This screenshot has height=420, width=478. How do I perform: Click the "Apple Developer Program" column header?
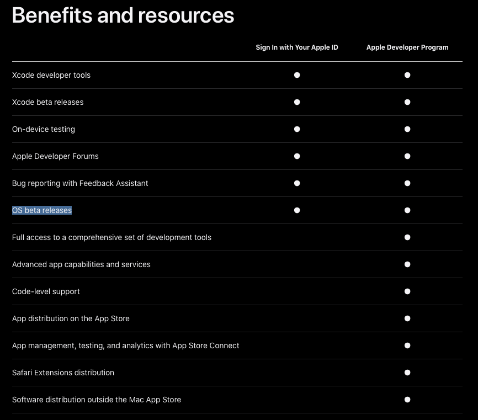[x=407, y=47]
